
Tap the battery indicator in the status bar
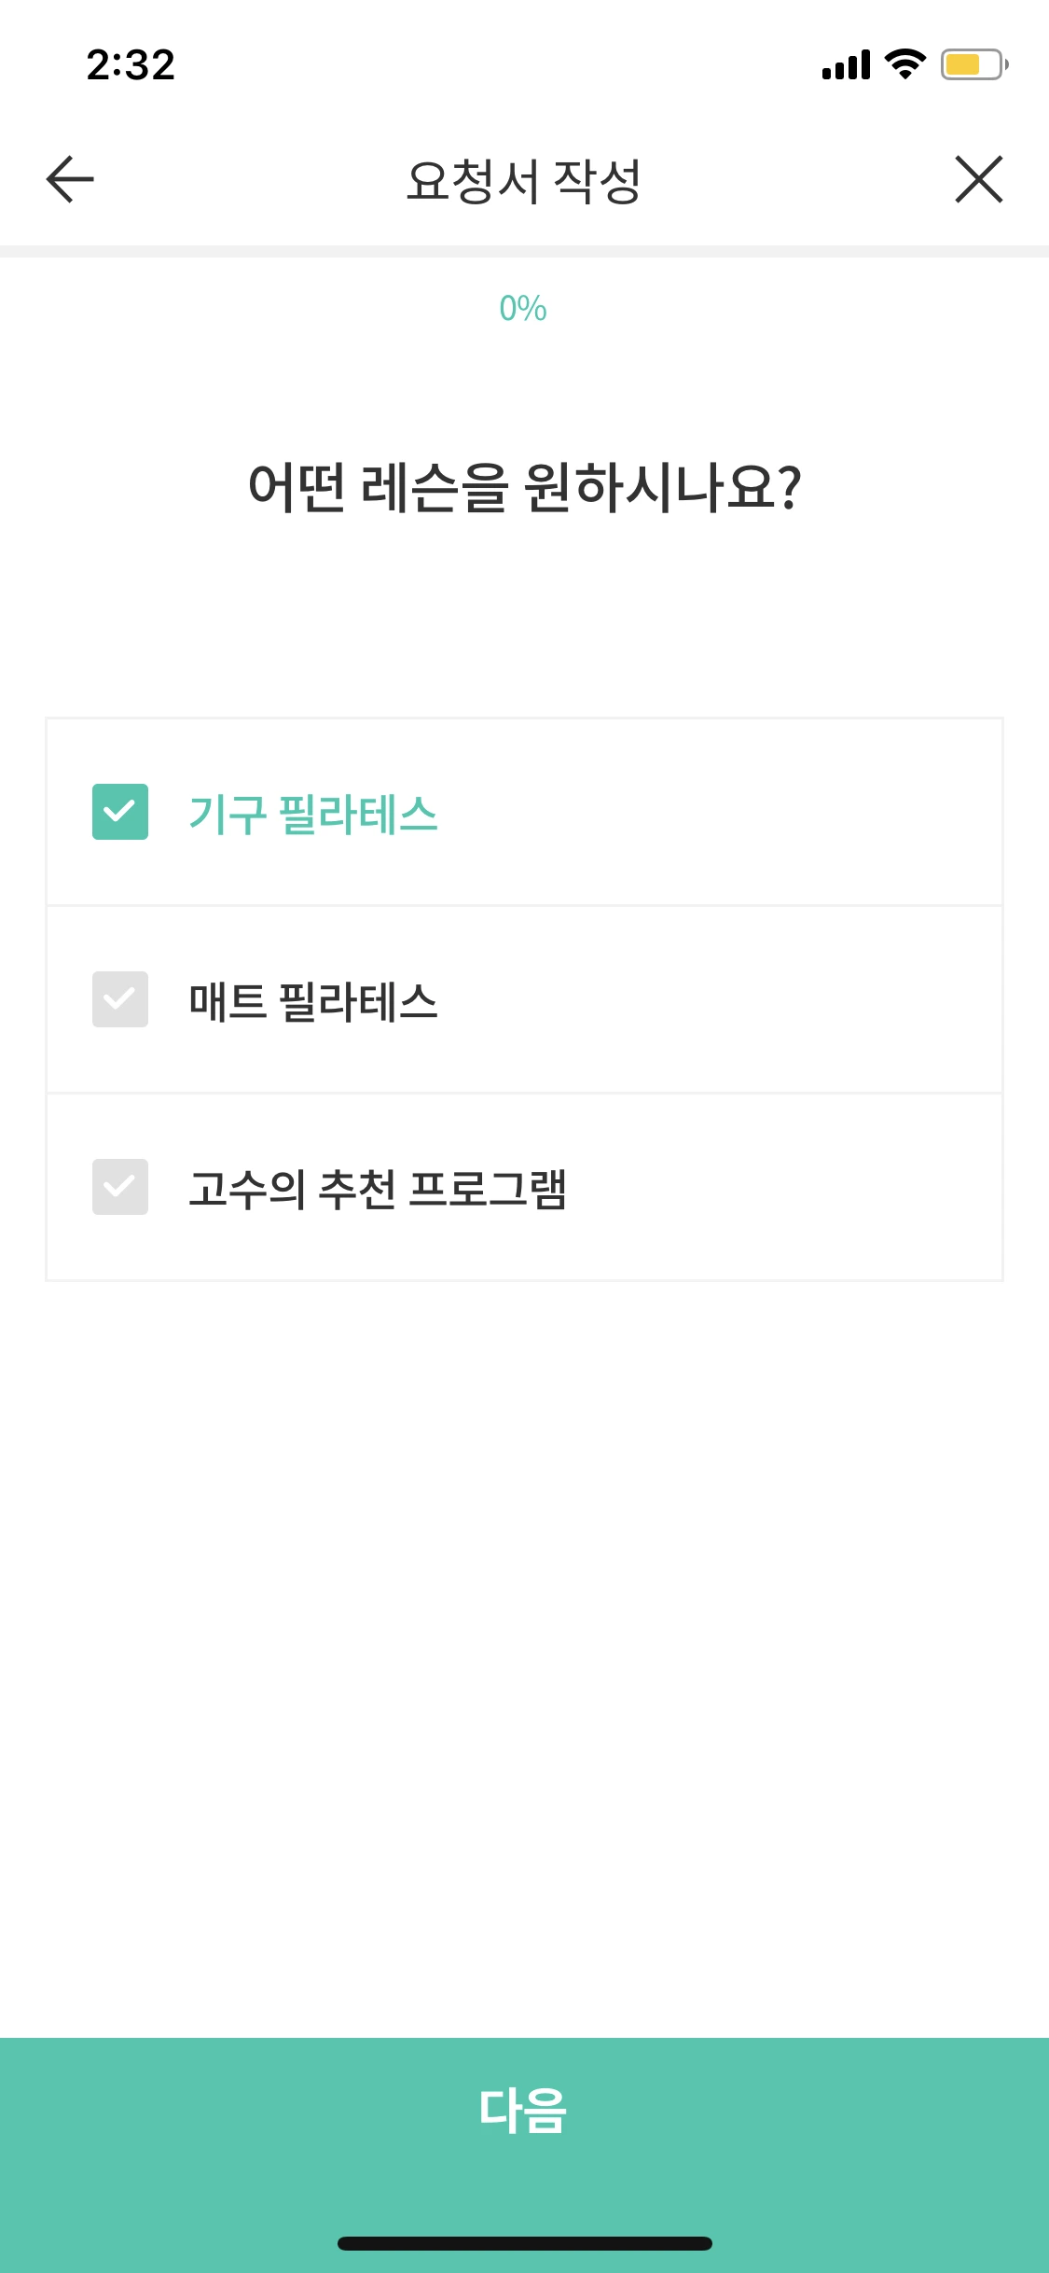[970, 65]
